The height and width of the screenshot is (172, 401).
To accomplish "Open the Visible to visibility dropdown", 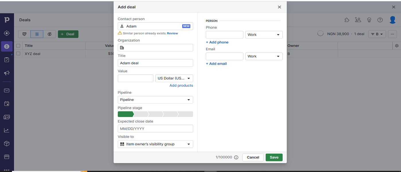I will pyautogui.click(x=155, y=144).
